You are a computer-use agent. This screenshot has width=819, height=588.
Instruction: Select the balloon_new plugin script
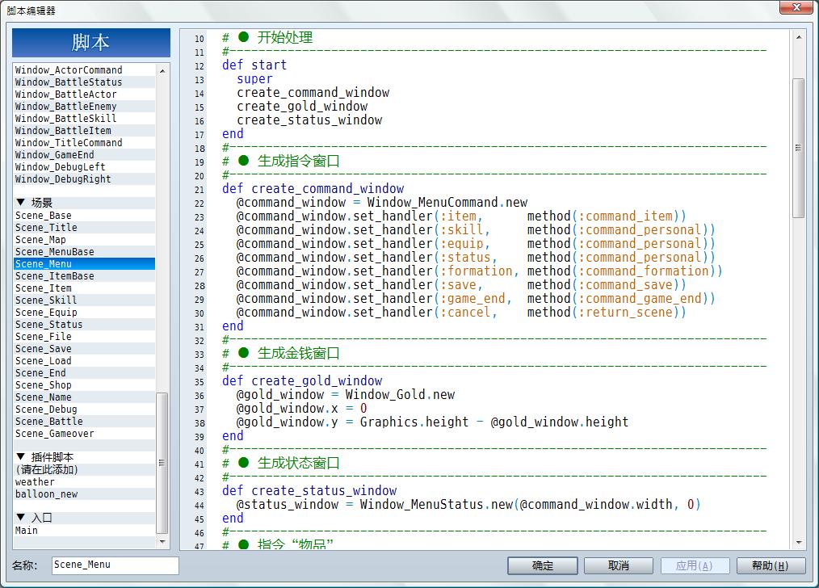tap(84, 494)
